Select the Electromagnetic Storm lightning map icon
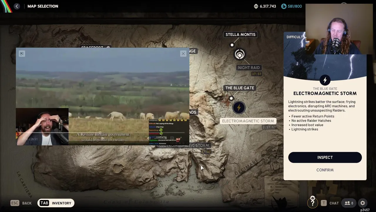The width and height of the screenshot is (376, 212). (239, 108)
